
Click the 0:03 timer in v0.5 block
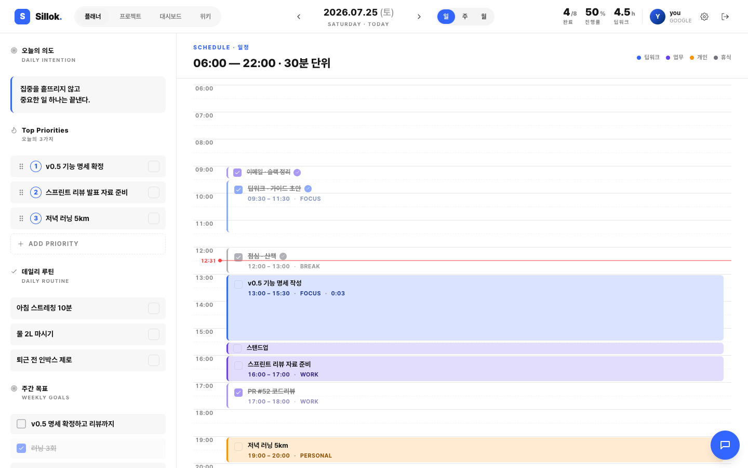click(338, 293)
